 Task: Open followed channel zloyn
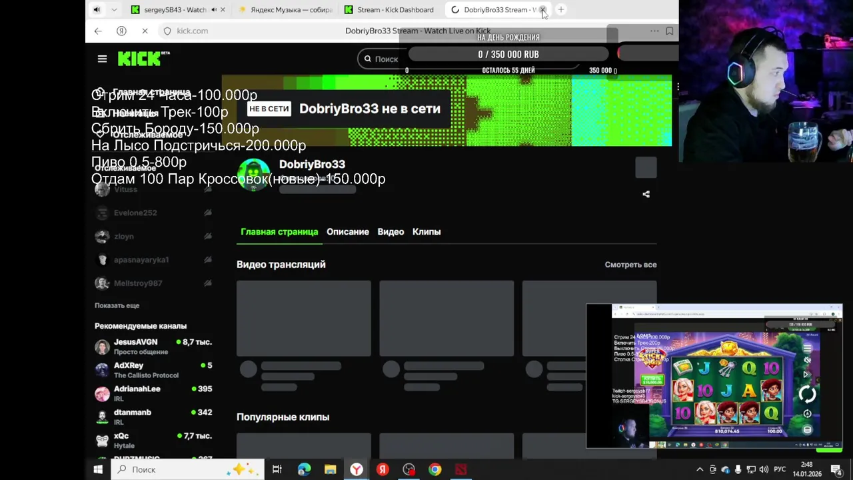[153, 236]
